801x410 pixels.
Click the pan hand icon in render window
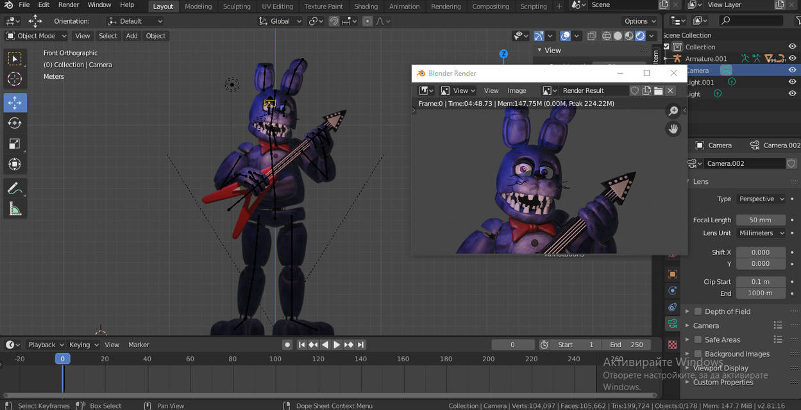(673, 129)
